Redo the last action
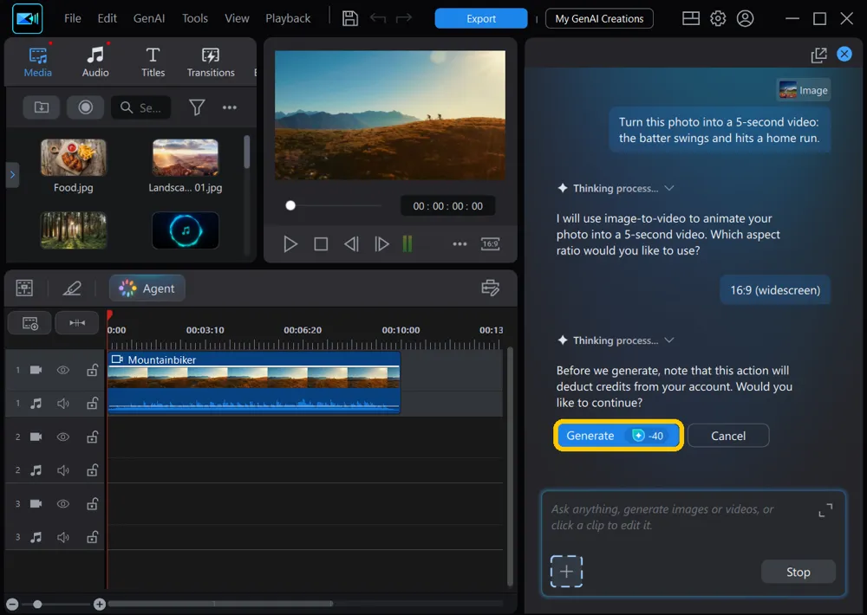 pyautogui.click(x=404, y=18)
